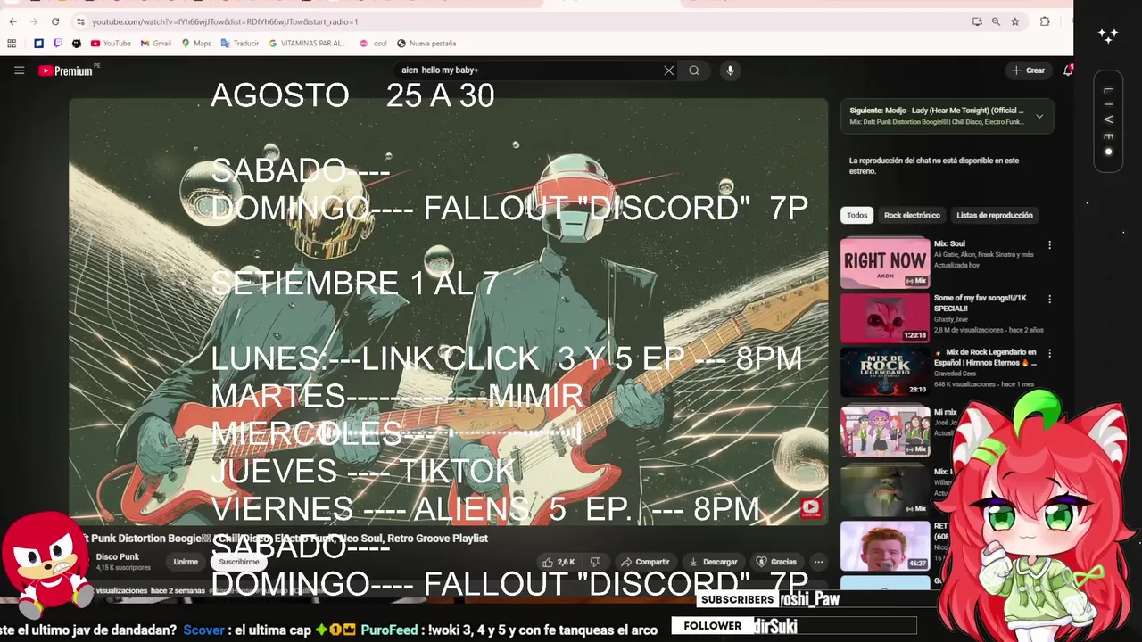Click the YouTube search box text
The height and width of the screenshot is (642, 1142).
coord(440,70)
